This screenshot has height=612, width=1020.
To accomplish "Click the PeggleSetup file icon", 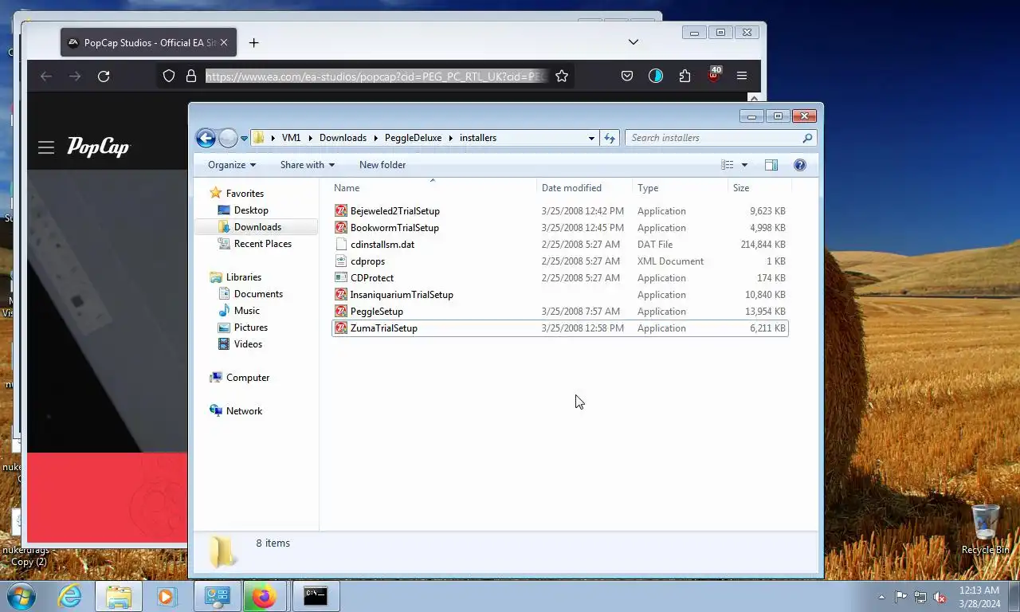I will pos(341,312).
